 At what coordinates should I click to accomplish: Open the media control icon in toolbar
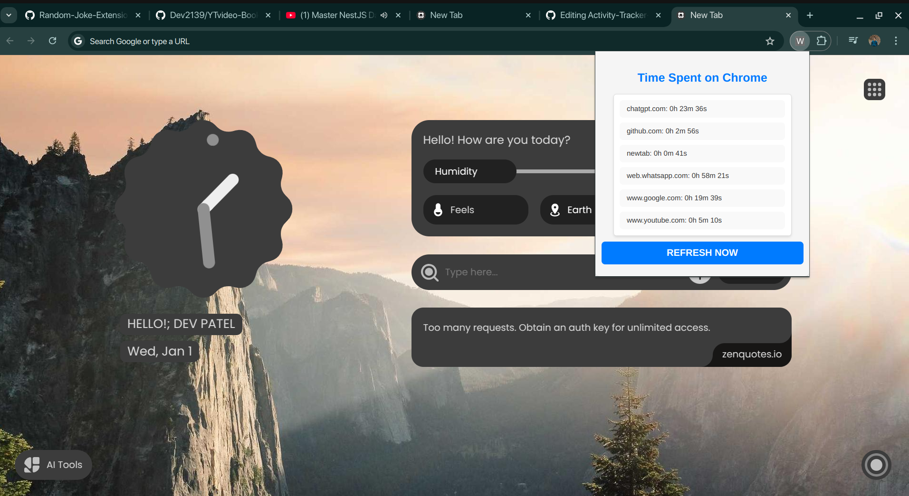pos(853,41)
